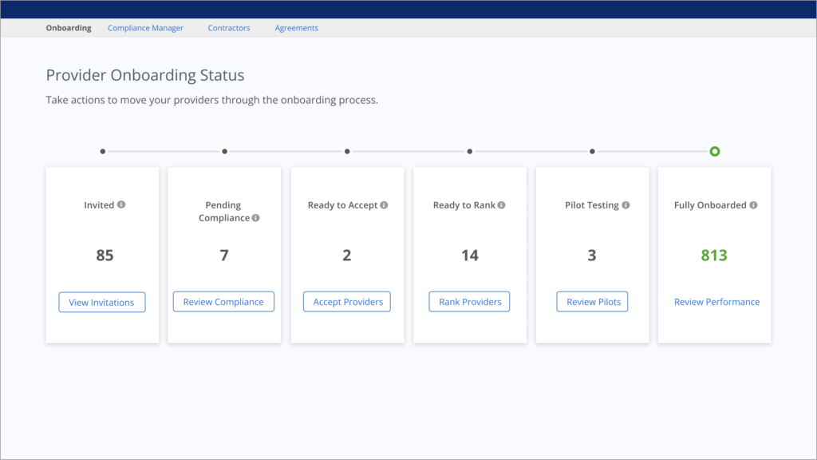Click the Rank Providers button
The image size is (817, 460).
tap(470, 302)
